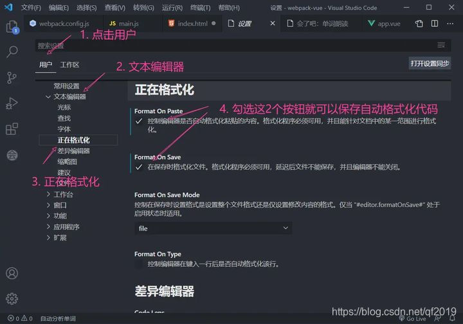The image size is (463, 324).
Task: Open the Format On Save Mode dropdown
Action: pyautogui.click(x=213, y=228)
